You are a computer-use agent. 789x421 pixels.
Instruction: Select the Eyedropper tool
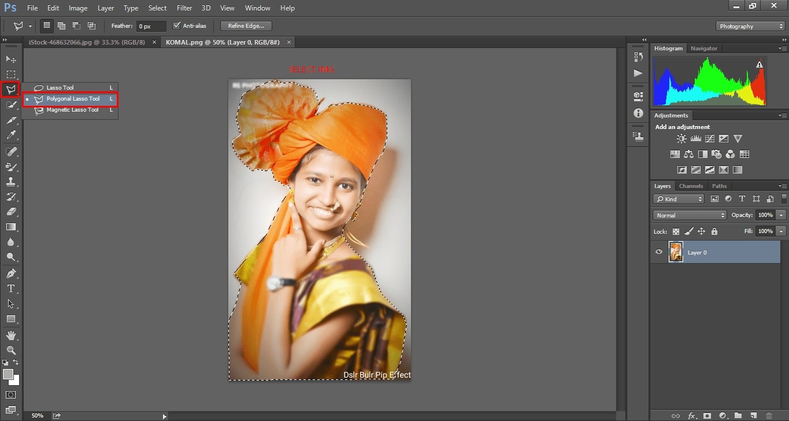point(11,135)
